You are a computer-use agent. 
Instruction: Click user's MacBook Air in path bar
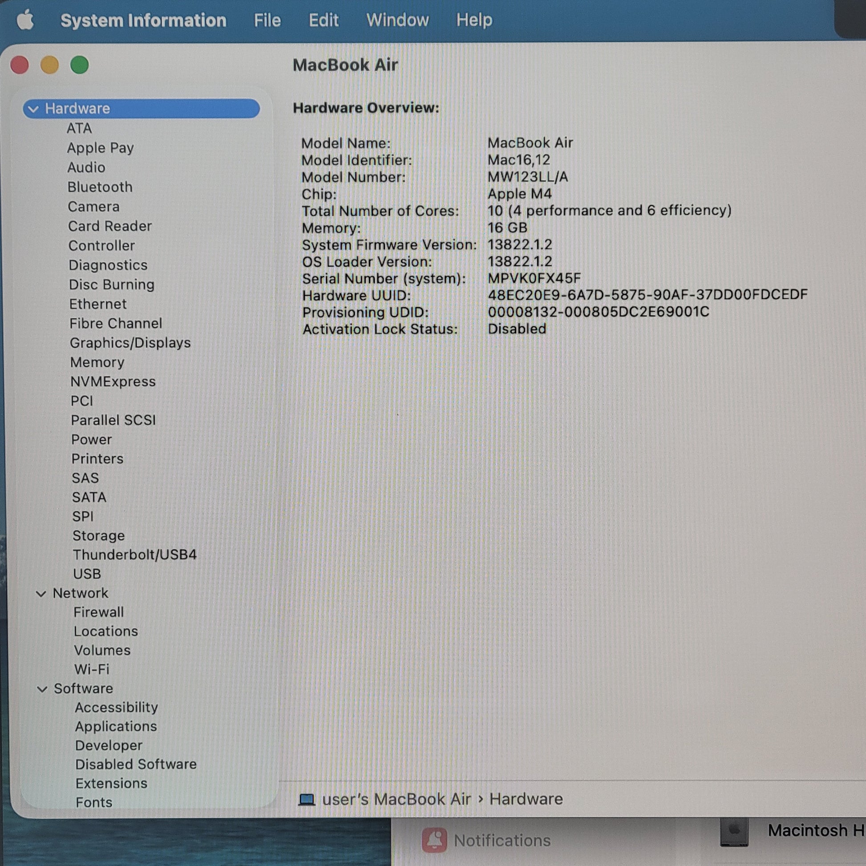coord(396,799)
